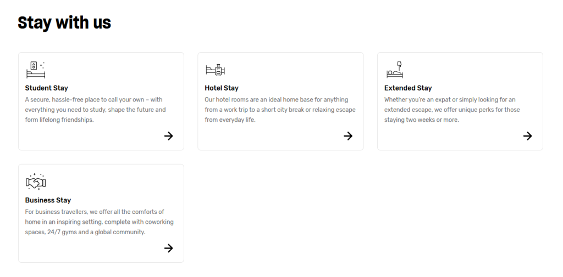This screenshot has width=563, height=277.
Task: Click the Student Stay description text
Action: pyautogui.click(x=95, y=110)
